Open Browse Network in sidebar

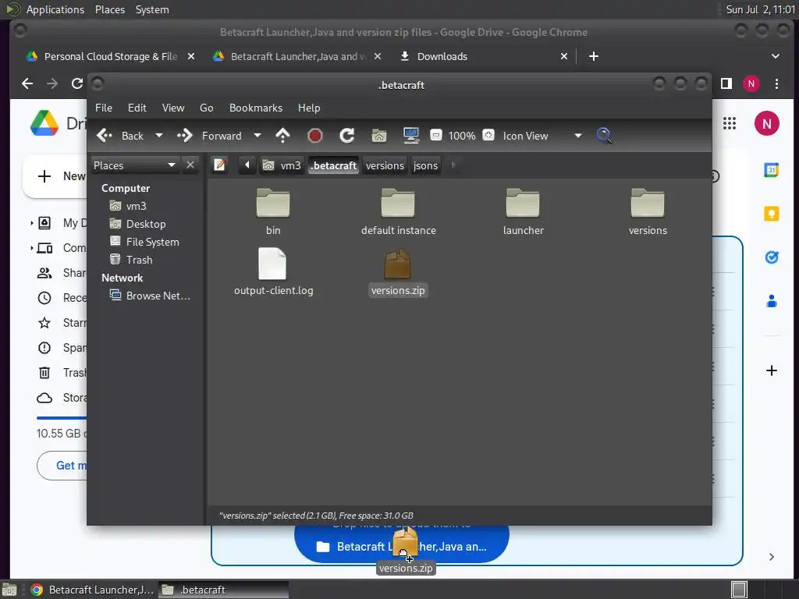[x=158, y=296]
